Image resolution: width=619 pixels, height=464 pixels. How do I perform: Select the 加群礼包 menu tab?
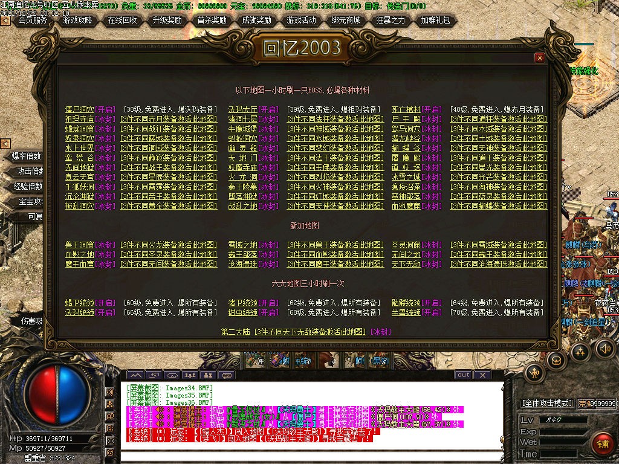(x=435, y=20)
